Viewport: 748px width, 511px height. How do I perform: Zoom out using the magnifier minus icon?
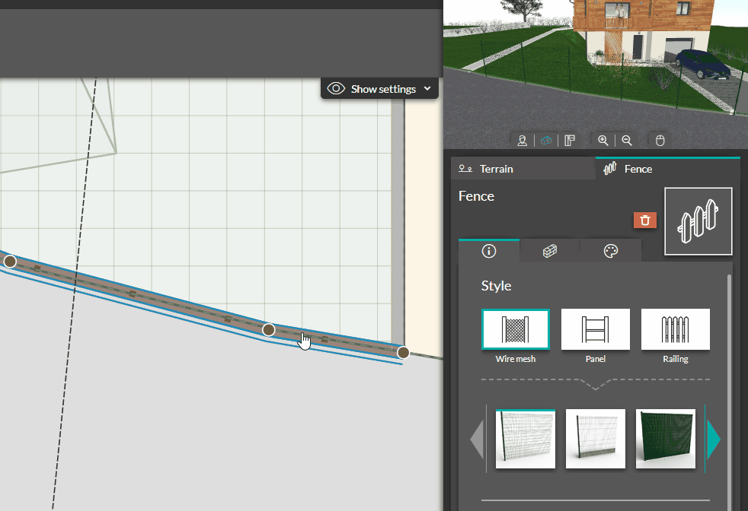(x=627, y=140)
